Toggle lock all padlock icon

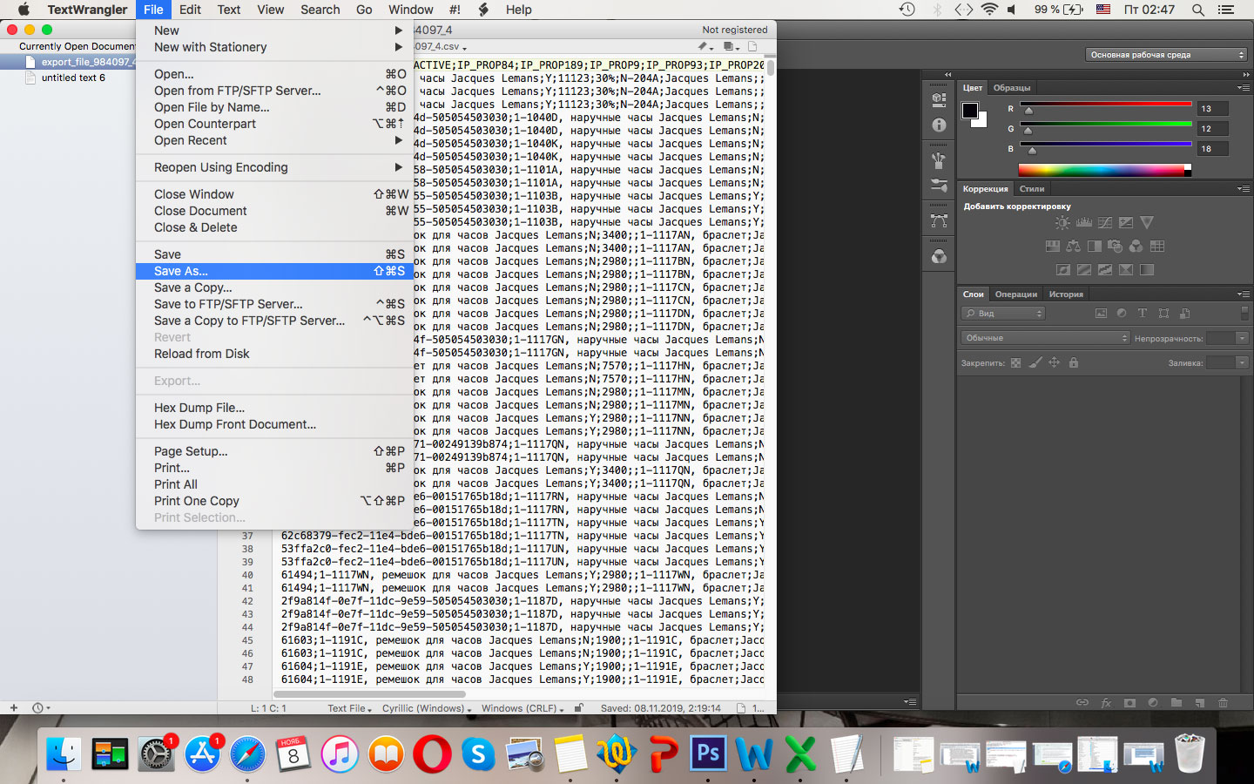click(1074, 362)
